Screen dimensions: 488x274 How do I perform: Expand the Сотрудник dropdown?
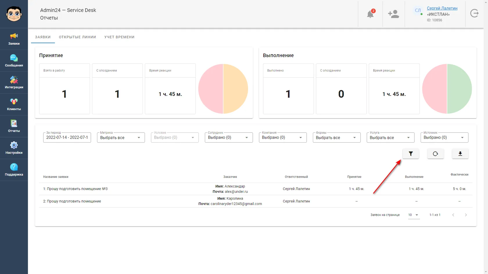click(229, 137)
